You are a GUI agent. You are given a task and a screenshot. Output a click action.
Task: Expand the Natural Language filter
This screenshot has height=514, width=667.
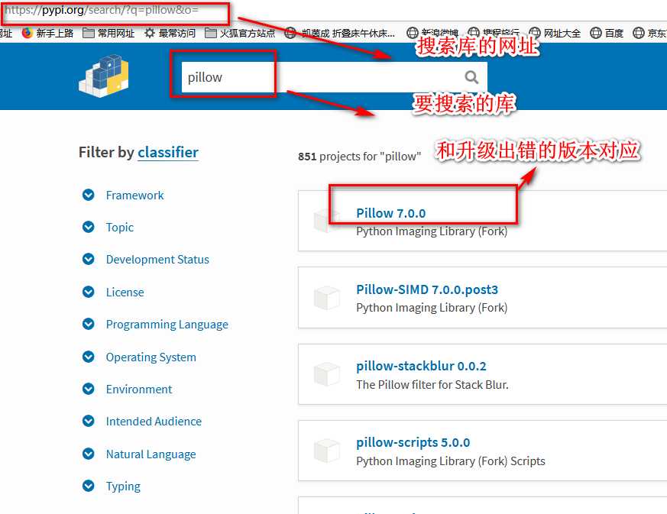coord(139,454)
